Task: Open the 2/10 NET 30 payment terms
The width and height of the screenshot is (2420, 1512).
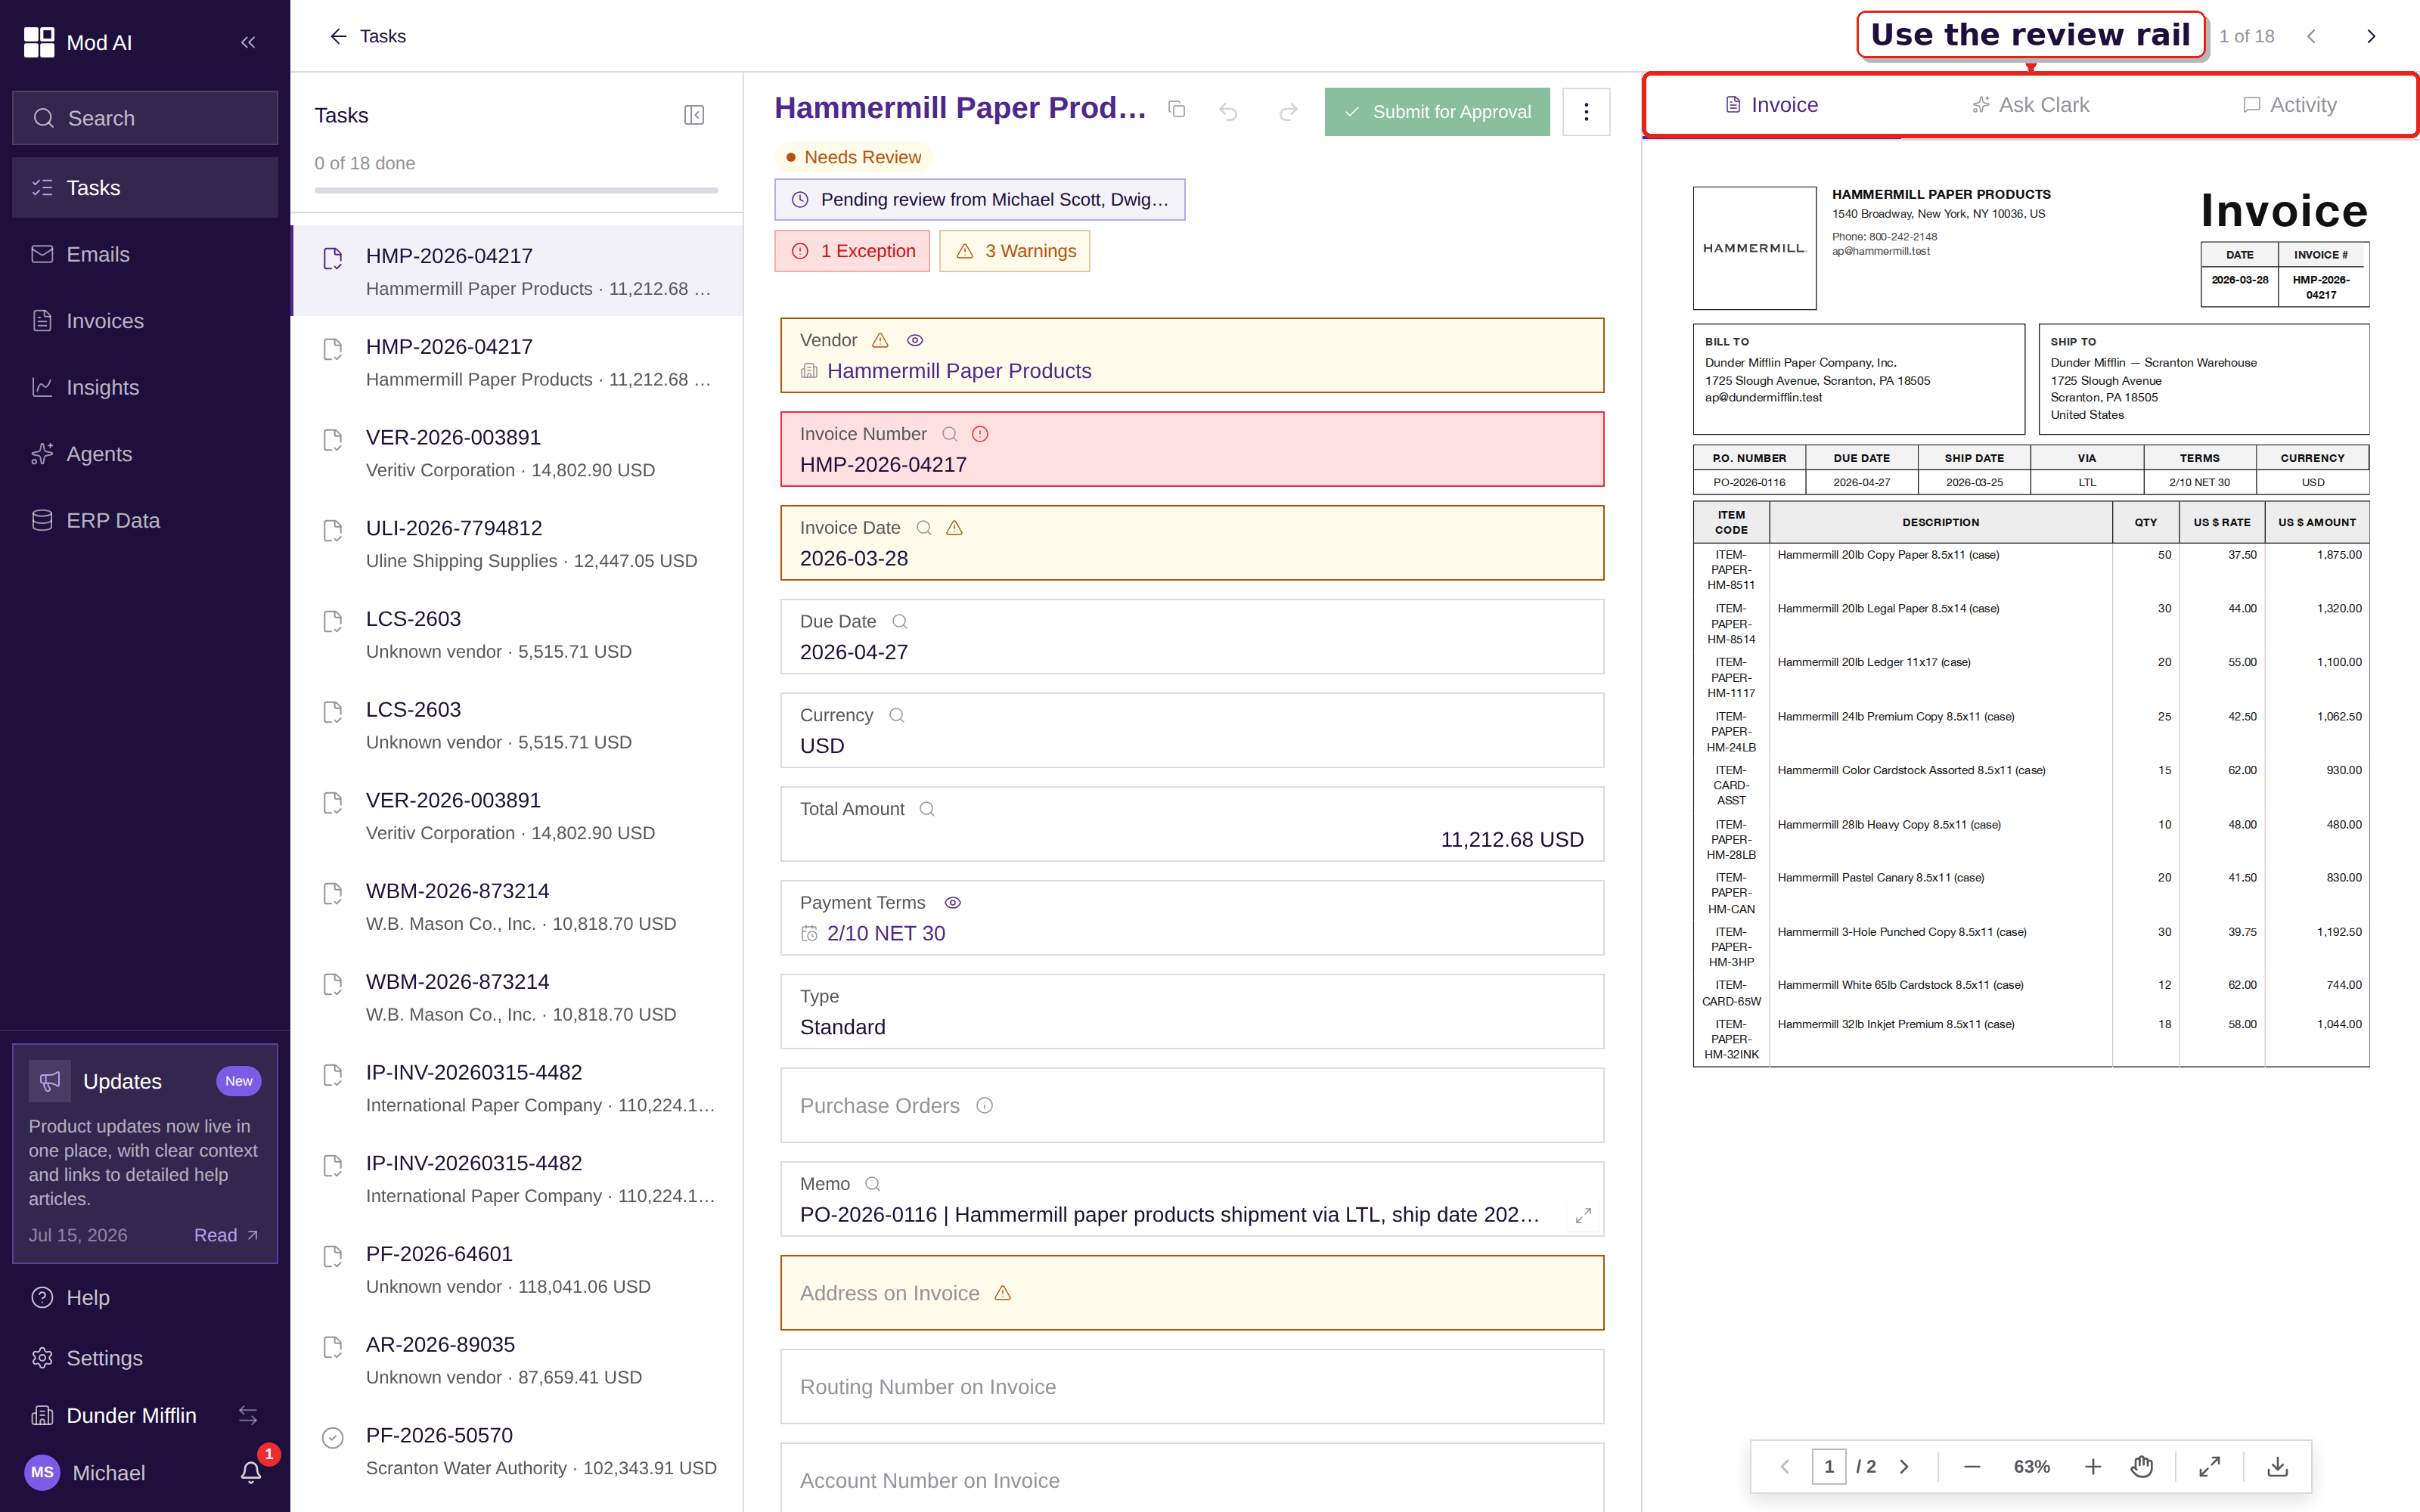Action: click(x=885, y=933)
